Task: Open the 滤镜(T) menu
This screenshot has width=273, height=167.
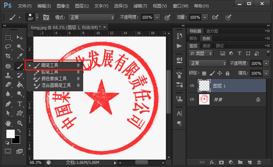Action: point(140,6)
